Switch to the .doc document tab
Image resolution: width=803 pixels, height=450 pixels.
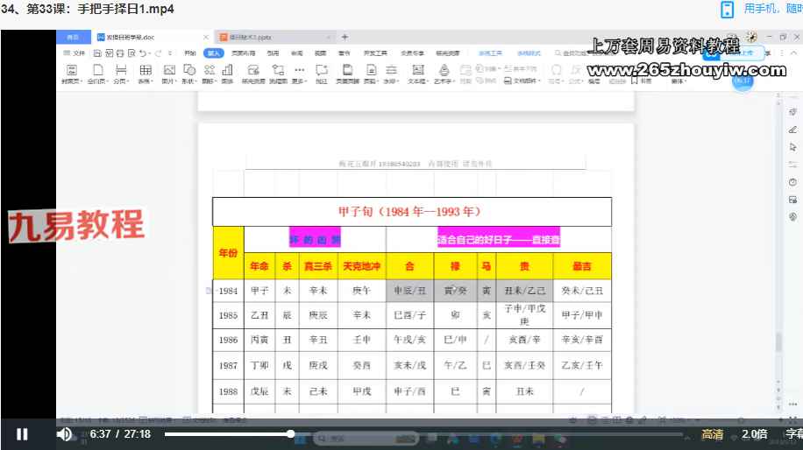(x=153, y=38)
